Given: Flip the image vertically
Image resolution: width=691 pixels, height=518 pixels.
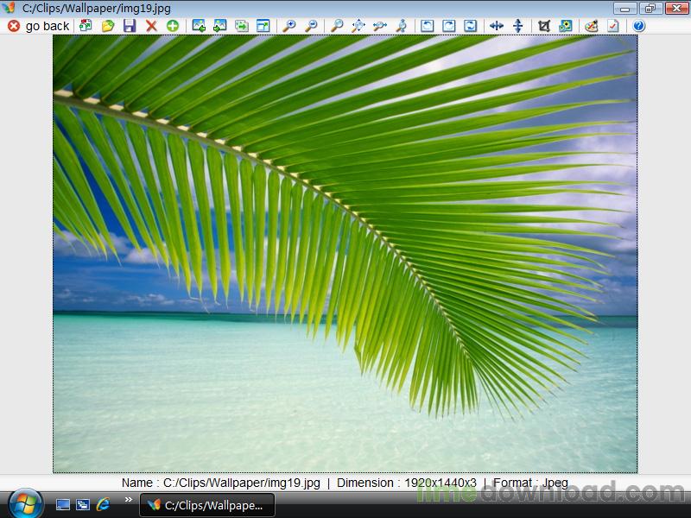Looking at the screenshot, I should tap(518, 26).
